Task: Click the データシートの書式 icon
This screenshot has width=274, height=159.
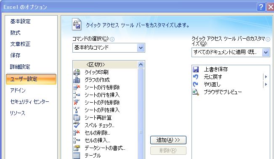Action: (x=77, y=148)
